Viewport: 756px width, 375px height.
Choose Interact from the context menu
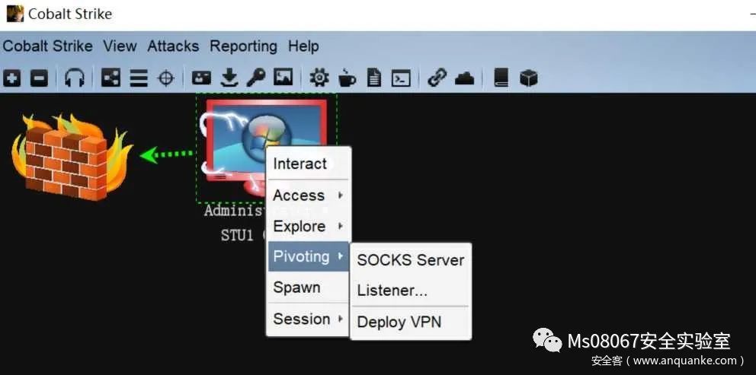tap(308, 164)
